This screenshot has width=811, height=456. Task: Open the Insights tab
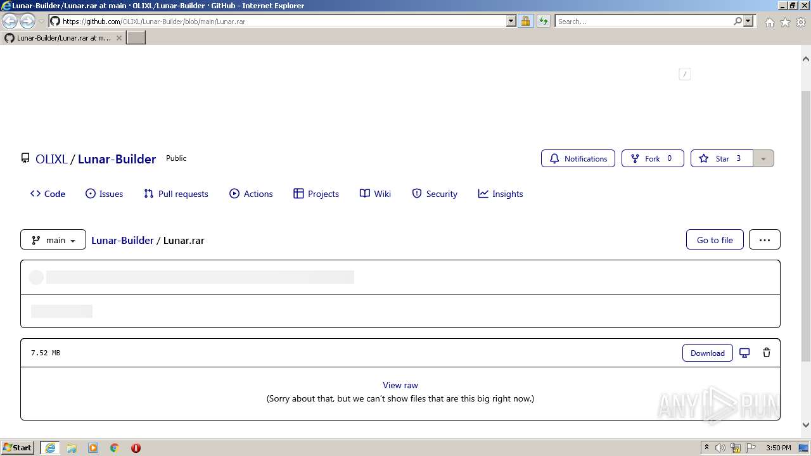501,194
